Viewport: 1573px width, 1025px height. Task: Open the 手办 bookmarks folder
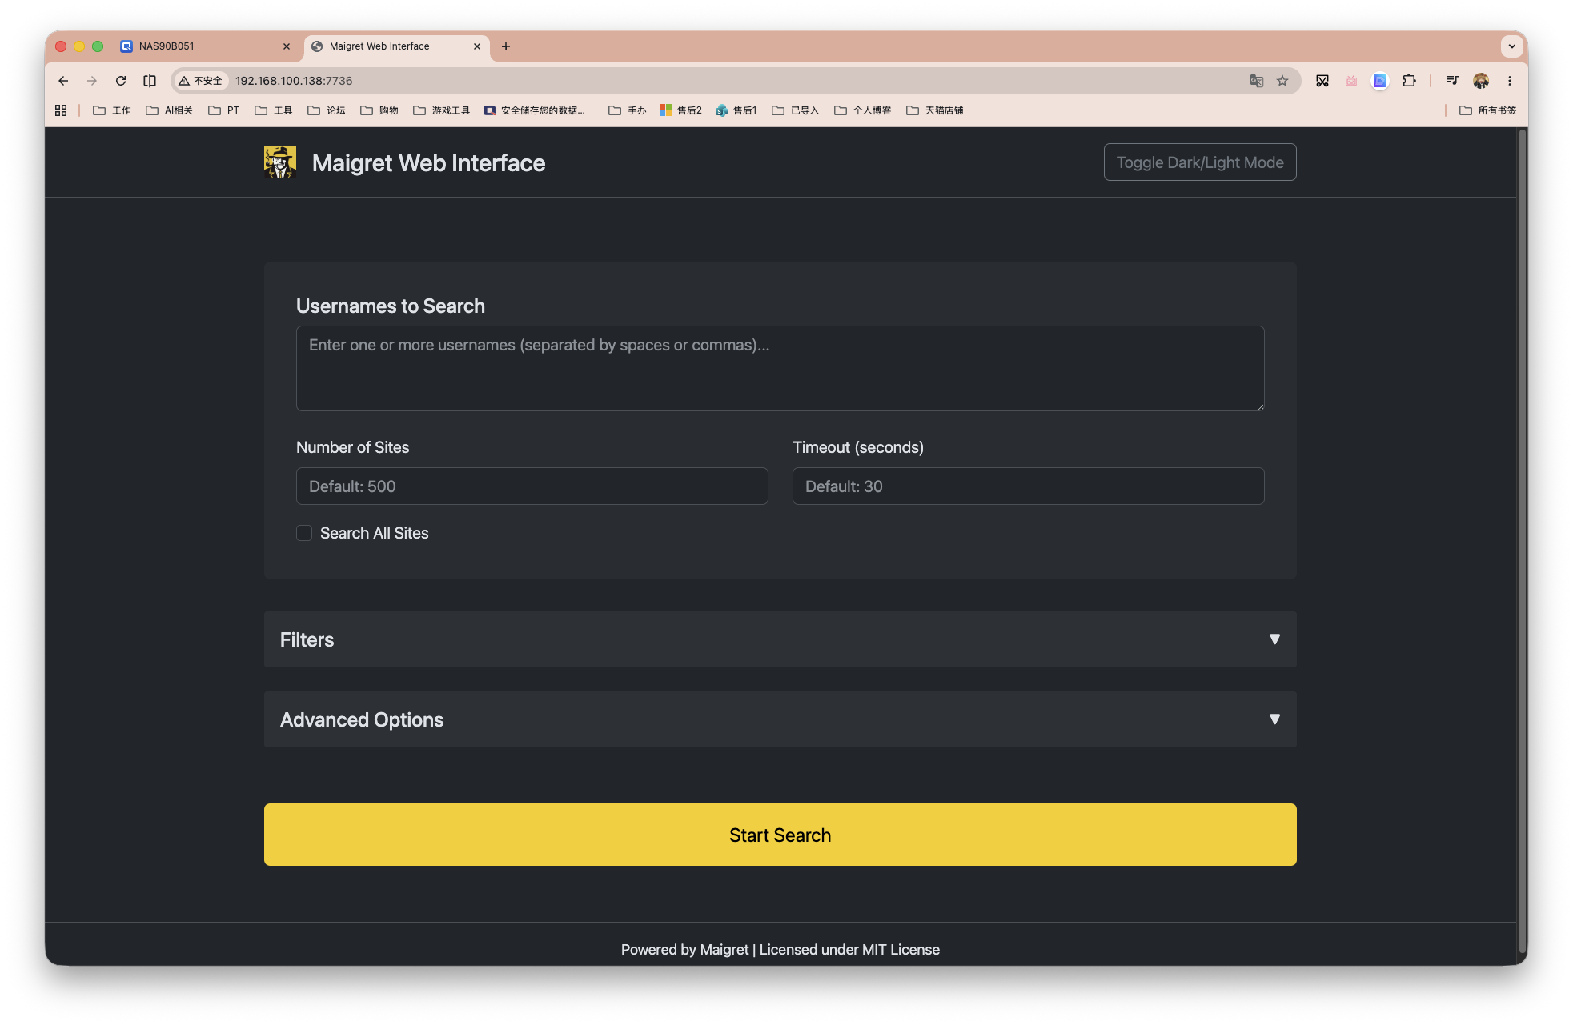tap(628, 110)
